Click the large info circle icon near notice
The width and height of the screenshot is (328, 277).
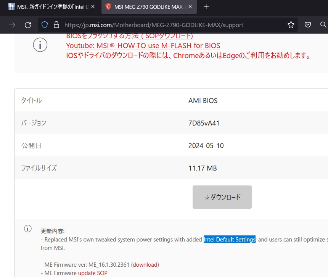pos(40,45)
